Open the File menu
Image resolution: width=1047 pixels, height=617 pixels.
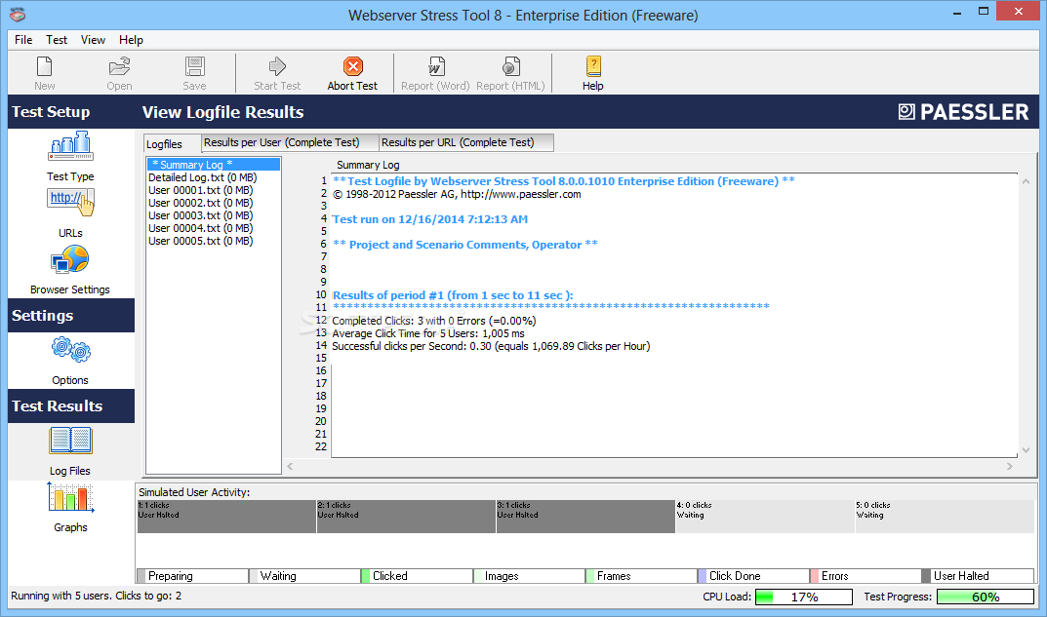(23, 40)
